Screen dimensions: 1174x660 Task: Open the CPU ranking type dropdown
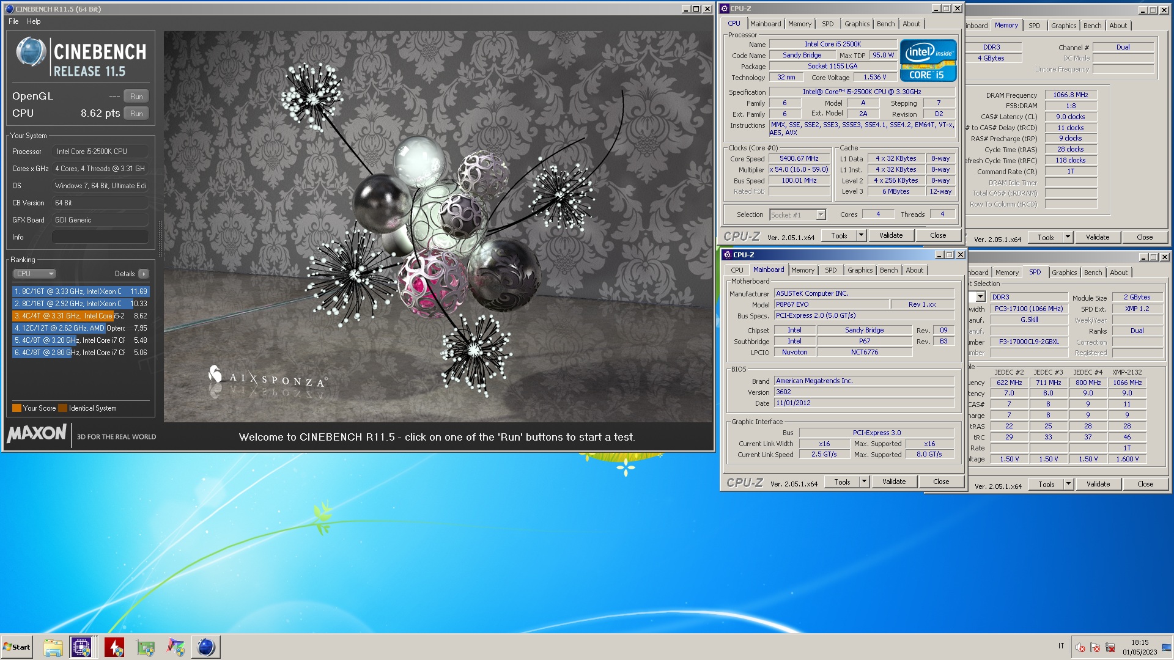(x=34, y=274)
